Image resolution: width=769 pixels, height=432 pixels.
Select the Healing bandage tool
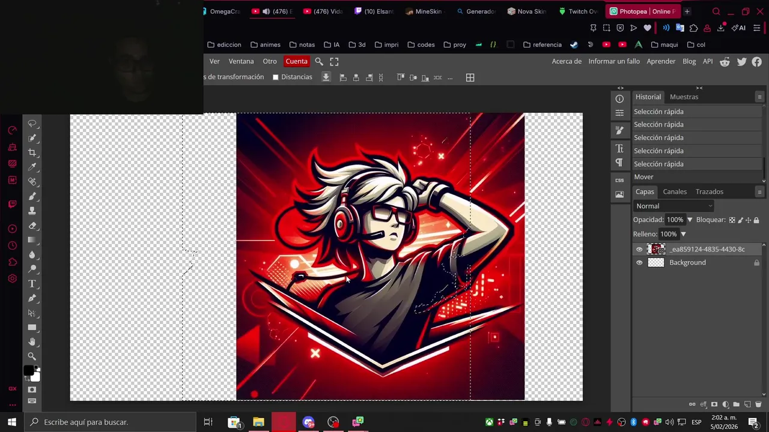coord(32,181)
